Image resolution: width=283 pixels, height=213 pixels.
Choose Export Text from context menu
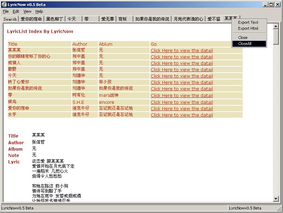(248, 22)
